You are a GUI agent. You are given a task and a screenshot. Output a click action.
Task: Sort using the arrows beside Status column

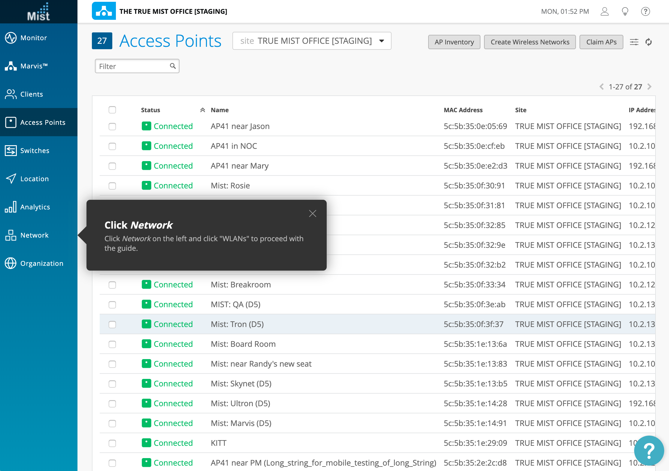[203, 110]
